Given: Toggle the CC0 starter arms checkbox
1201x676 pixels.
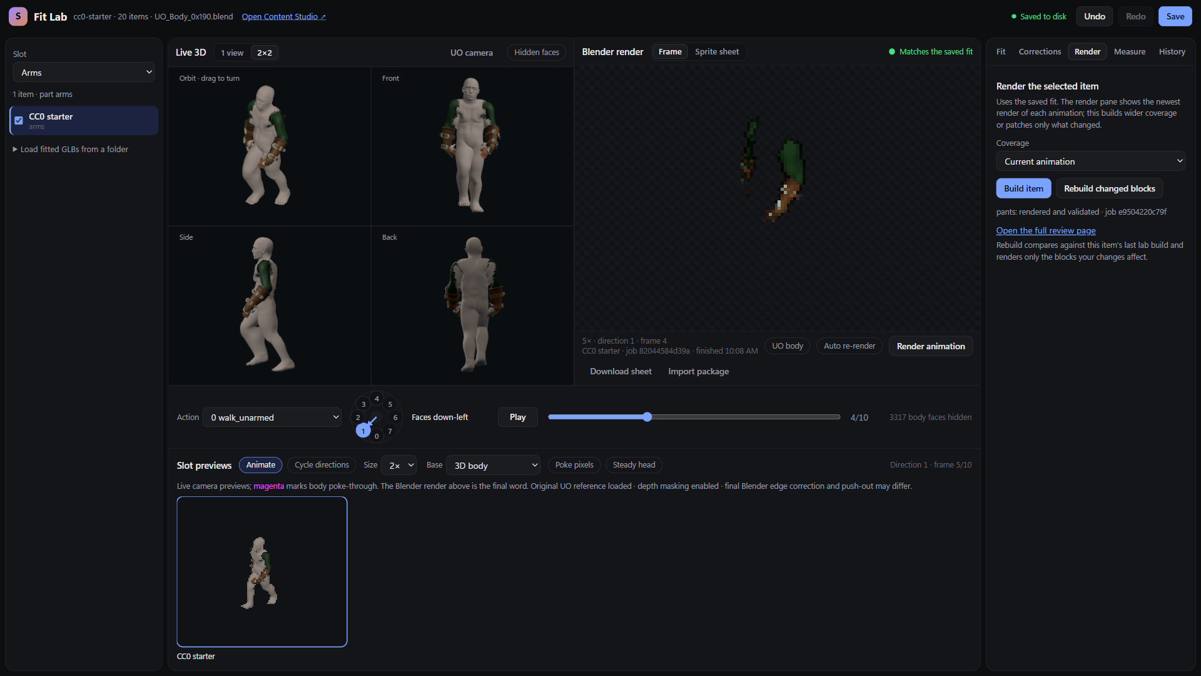Looking at the screenshot, I should pos(19,121).
